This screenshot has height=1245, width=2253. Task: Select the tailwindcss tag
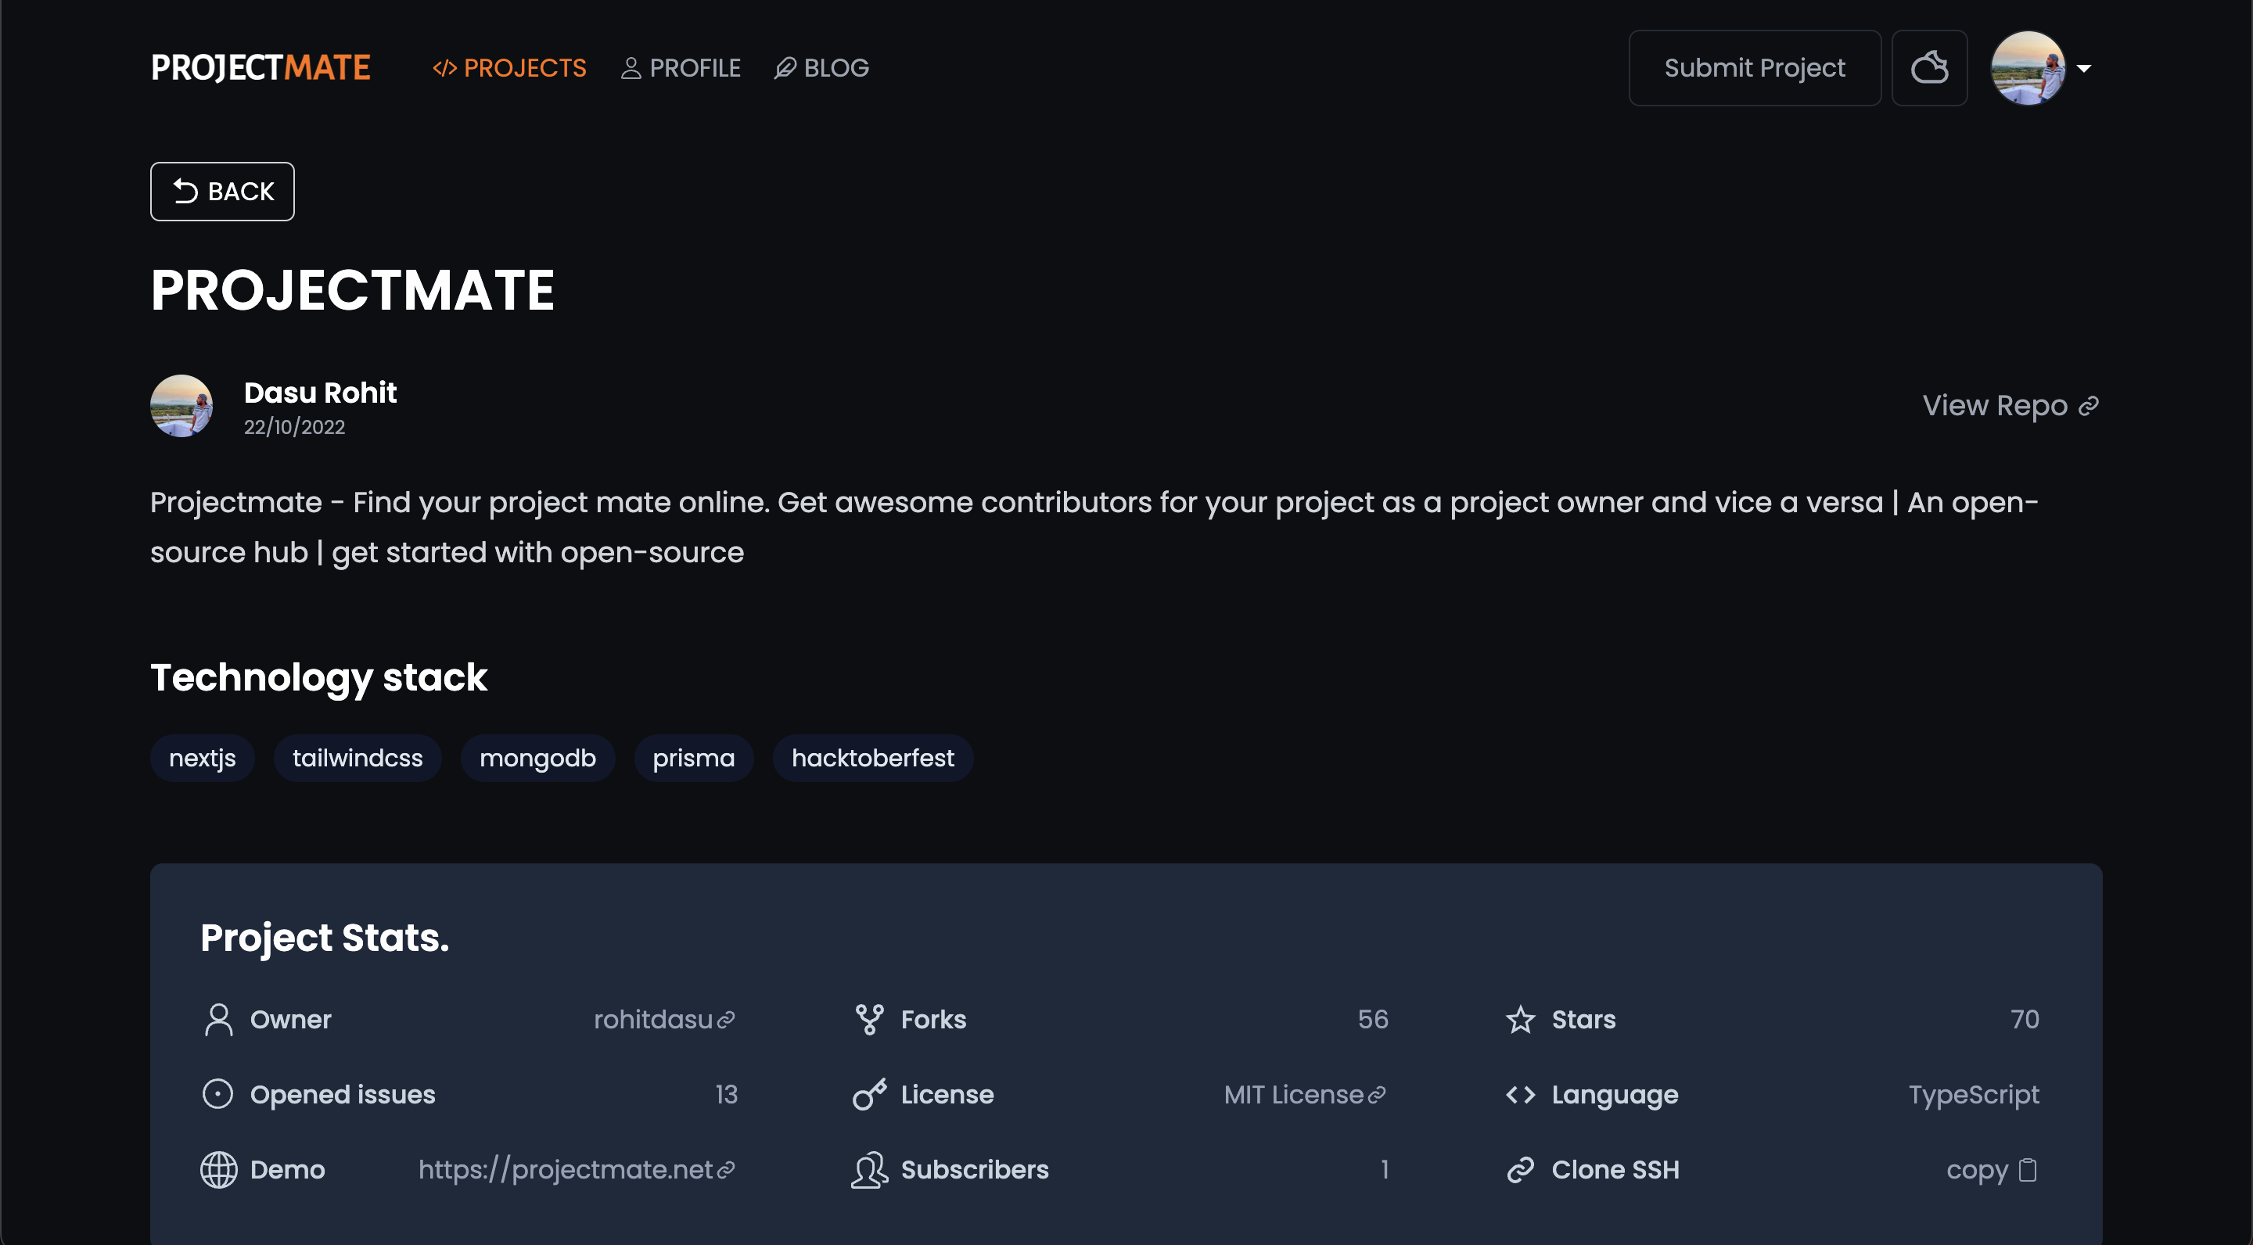[x=358, y=757]
